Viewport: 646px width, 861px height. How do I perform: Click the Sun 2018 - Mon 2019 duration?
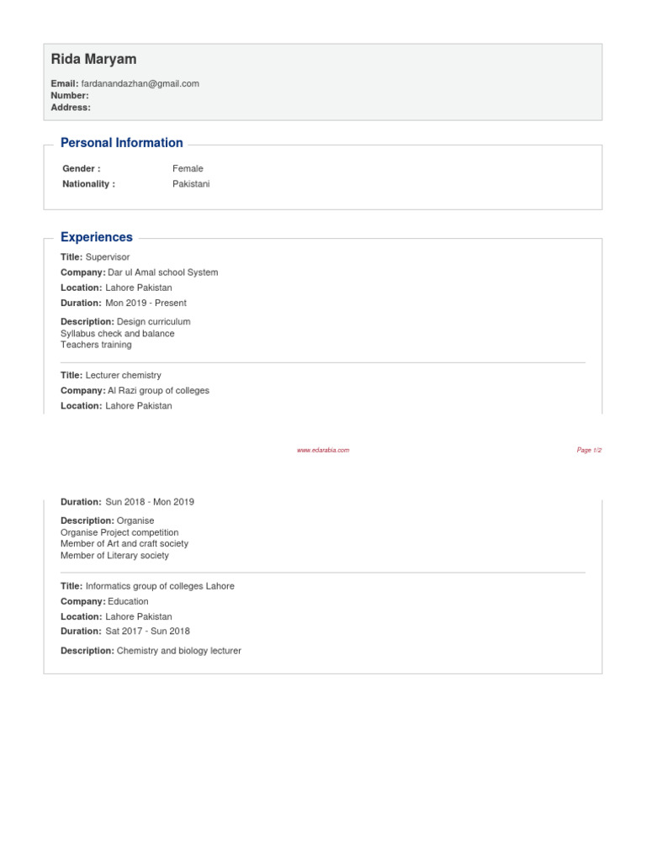[150, 502]
